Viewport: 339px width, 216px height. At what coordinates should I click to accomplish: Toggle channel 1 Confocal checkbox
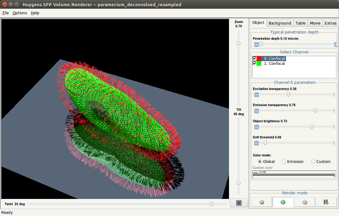[x=255, y=64]
